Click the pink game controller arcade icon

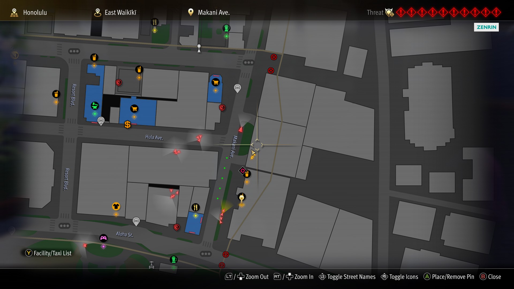click(103, 238)
